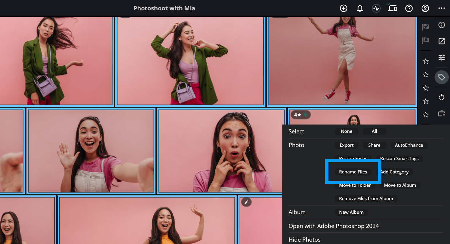Choose Open with Adobe Photoshop 2024
The width and height of the screenshot is (450, 244).
tap(333, 226)
